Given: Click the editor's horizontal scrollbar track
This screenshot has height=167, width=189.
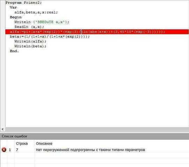Looking at the screenshot, I should pos(97,129).
